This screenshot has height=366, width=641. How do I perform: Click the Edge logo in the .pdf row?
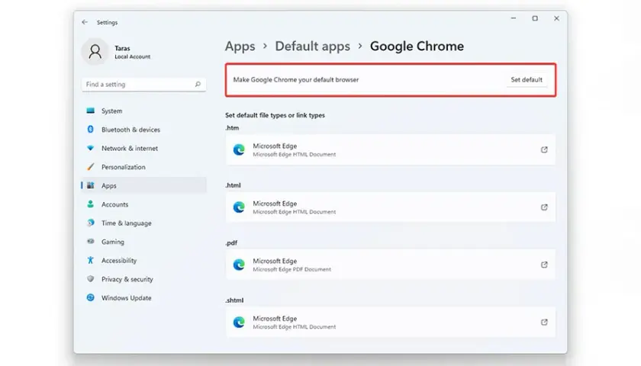click(239, 265)
